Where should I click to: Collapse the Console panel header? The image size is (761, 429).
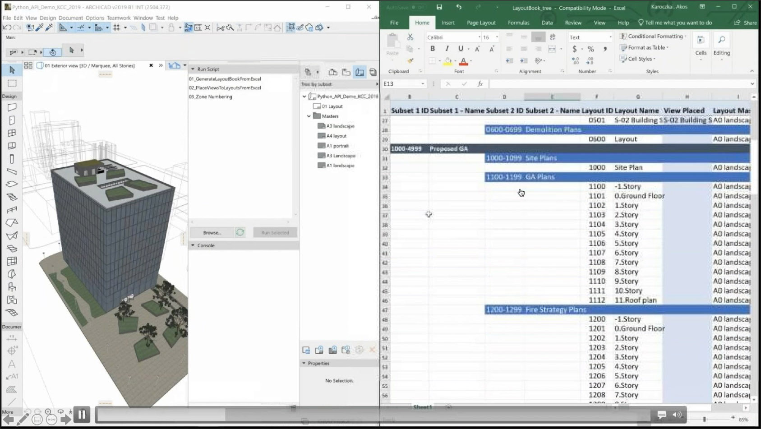[193, 245]
